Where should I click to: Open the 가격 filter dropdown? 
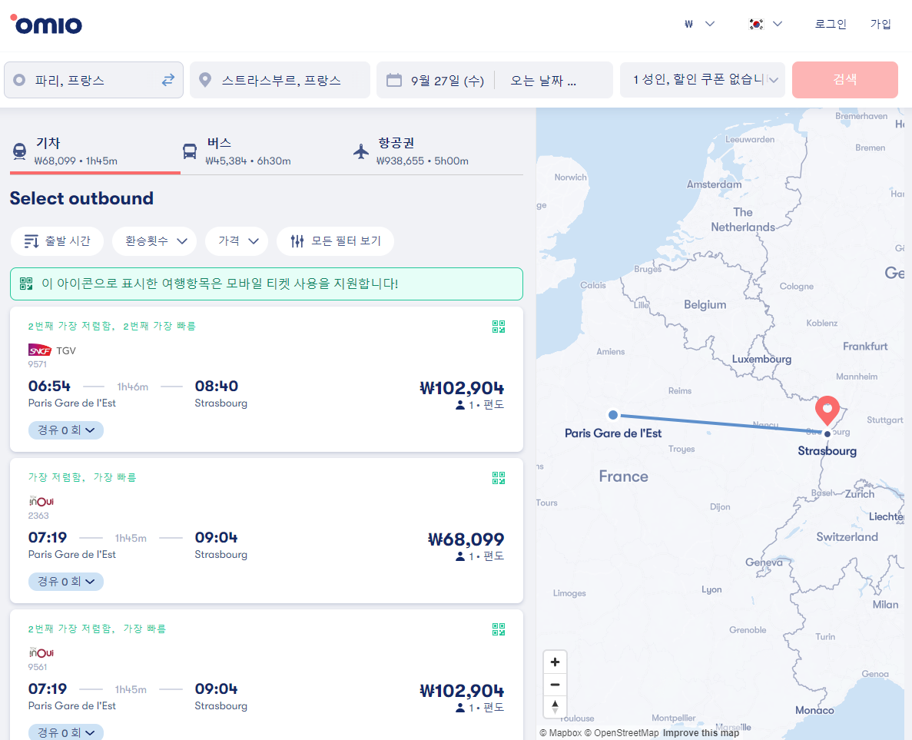(237, 241)
